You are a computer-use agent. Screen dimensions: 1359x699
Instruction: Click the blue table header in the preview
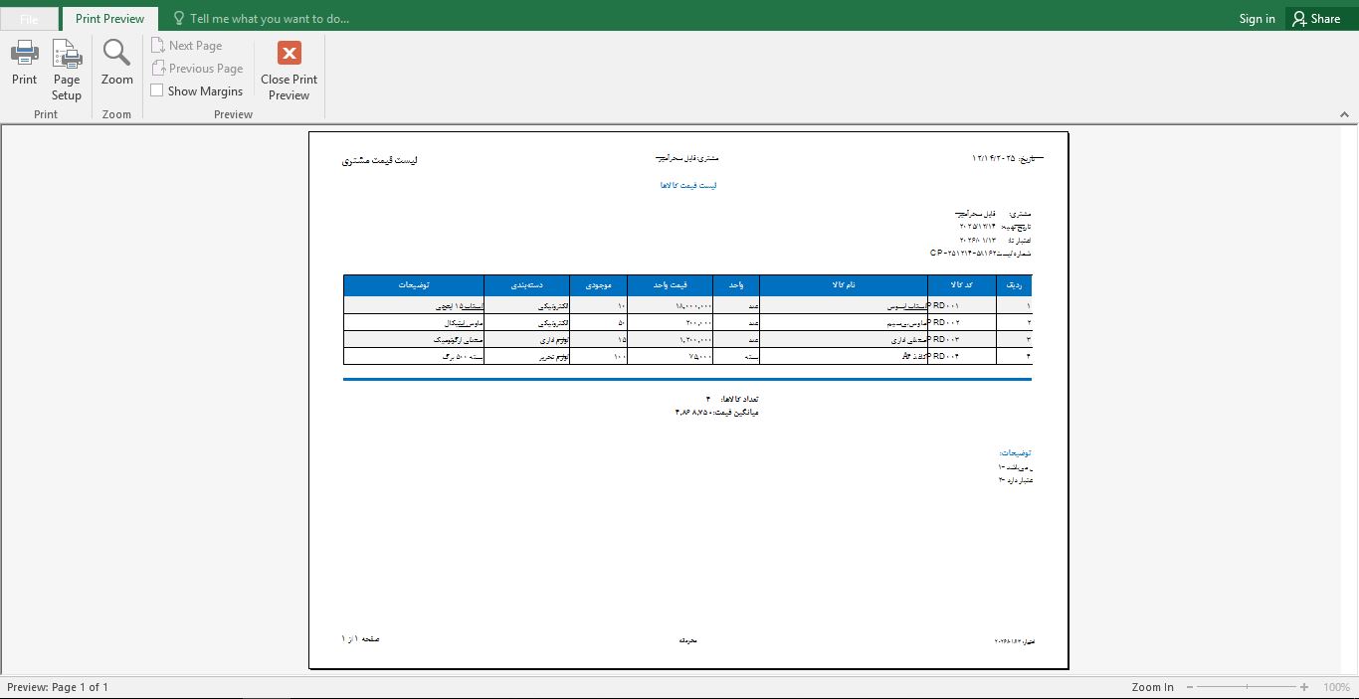[686, 285]
